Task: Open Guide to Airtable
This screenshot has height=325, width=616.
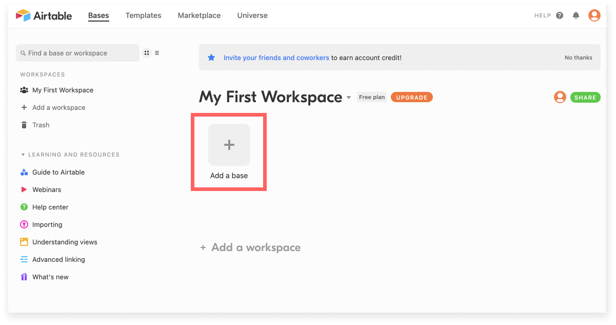Action: click(x=58, y=172)
